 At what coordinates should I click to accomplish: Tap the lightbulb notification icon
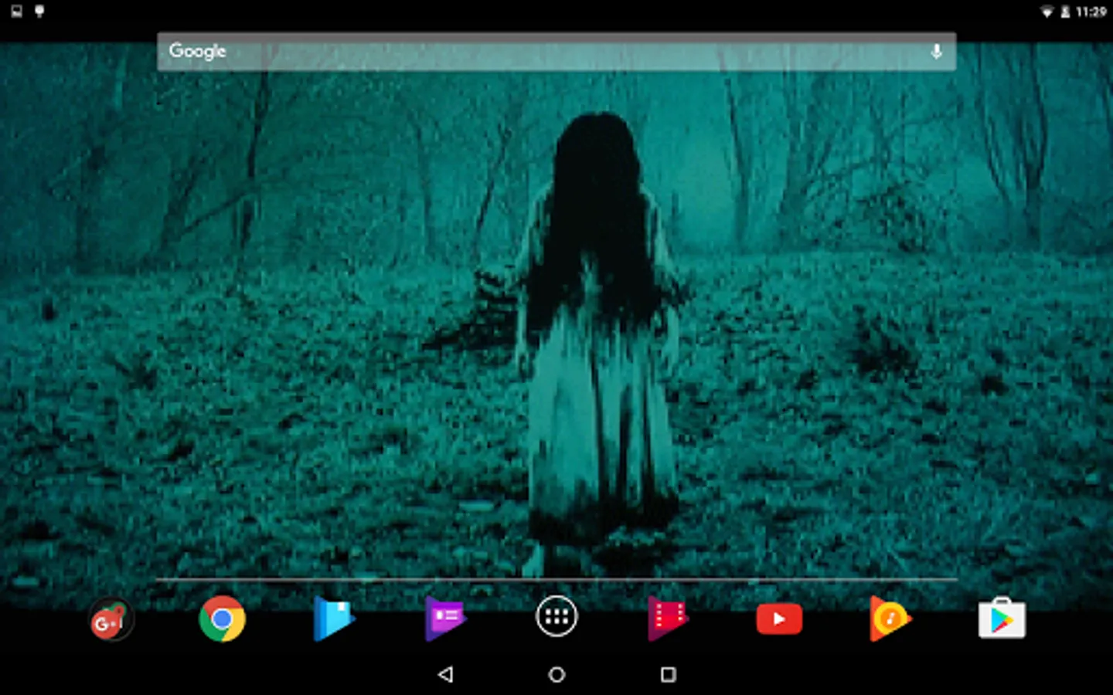[x=39, y=11]
